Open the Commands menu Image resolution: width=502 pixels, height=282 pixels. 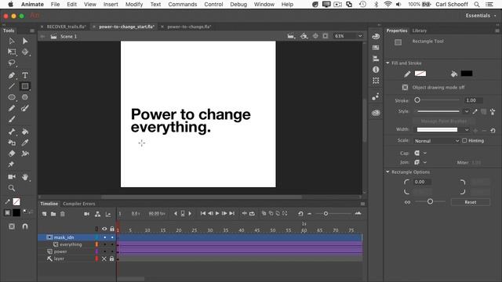coord(183,5)
